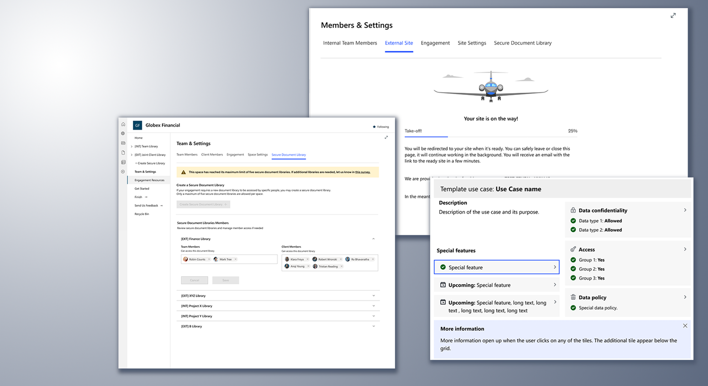Open the document file icon in left rail
708x386 pixels.
pyautogui.click(x=123, y=153)
